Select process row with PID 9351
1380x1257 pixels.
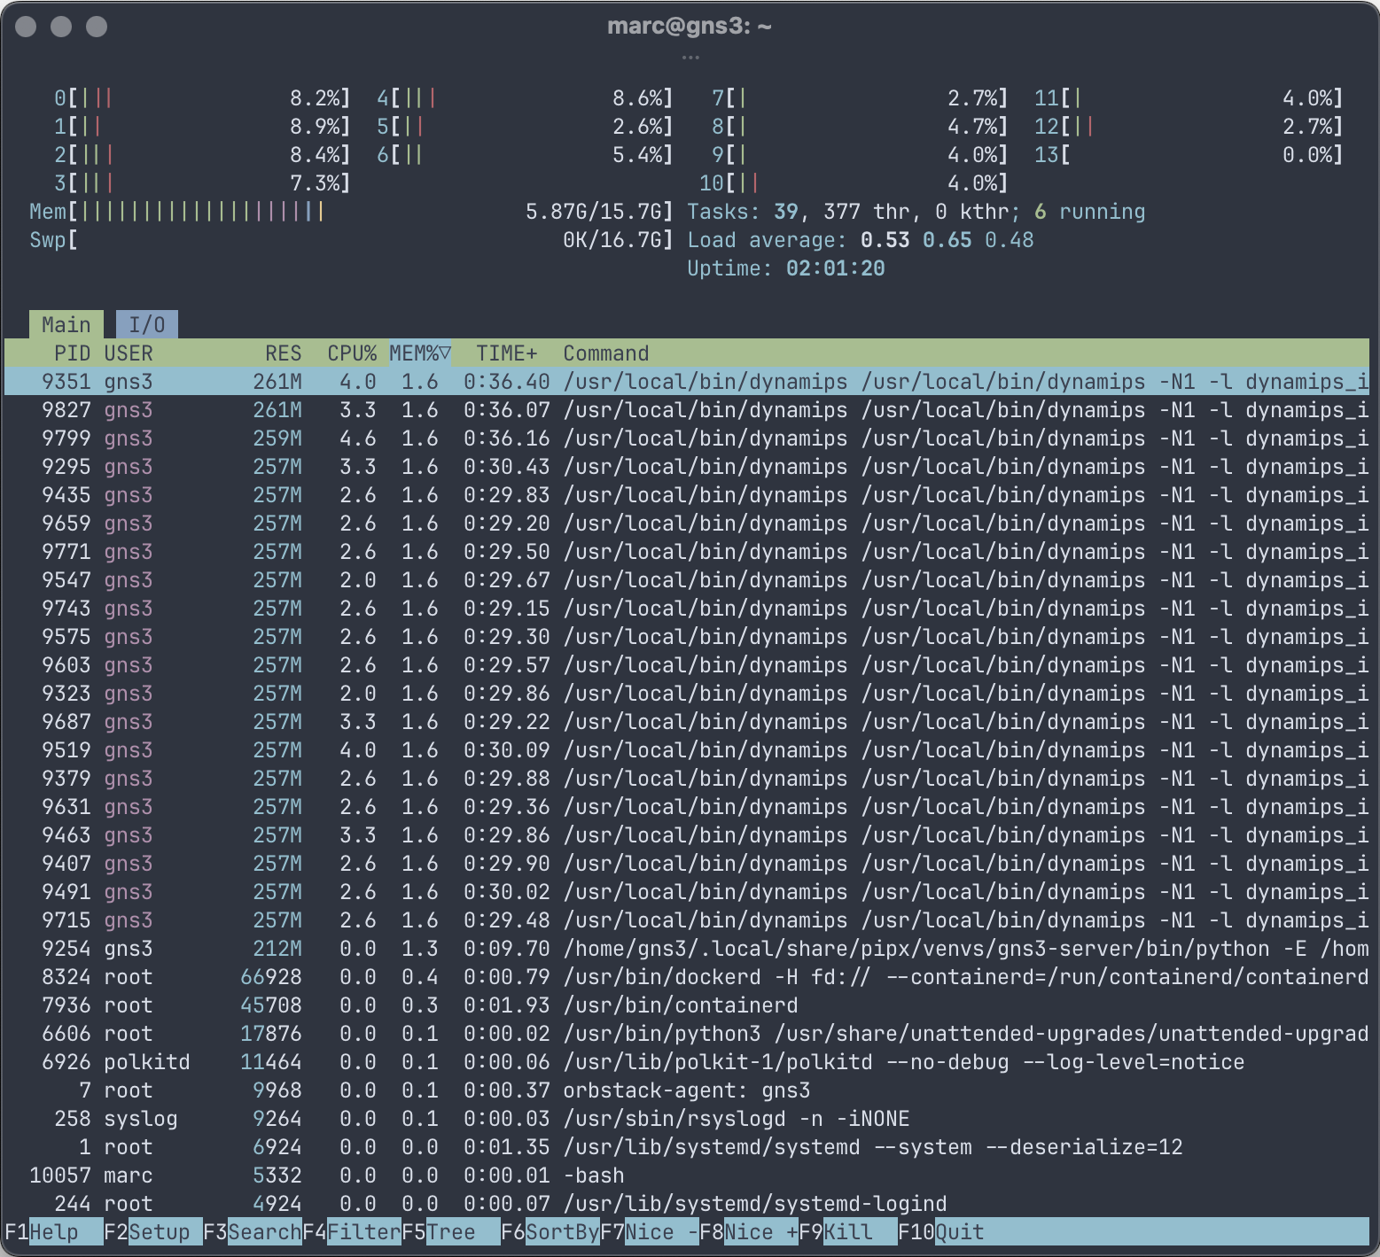[687, 381]
